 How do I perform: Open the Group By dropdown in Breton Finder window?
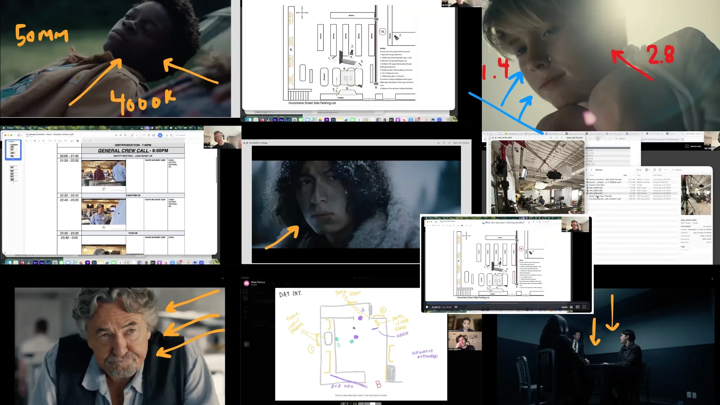[x=648, y=170]
